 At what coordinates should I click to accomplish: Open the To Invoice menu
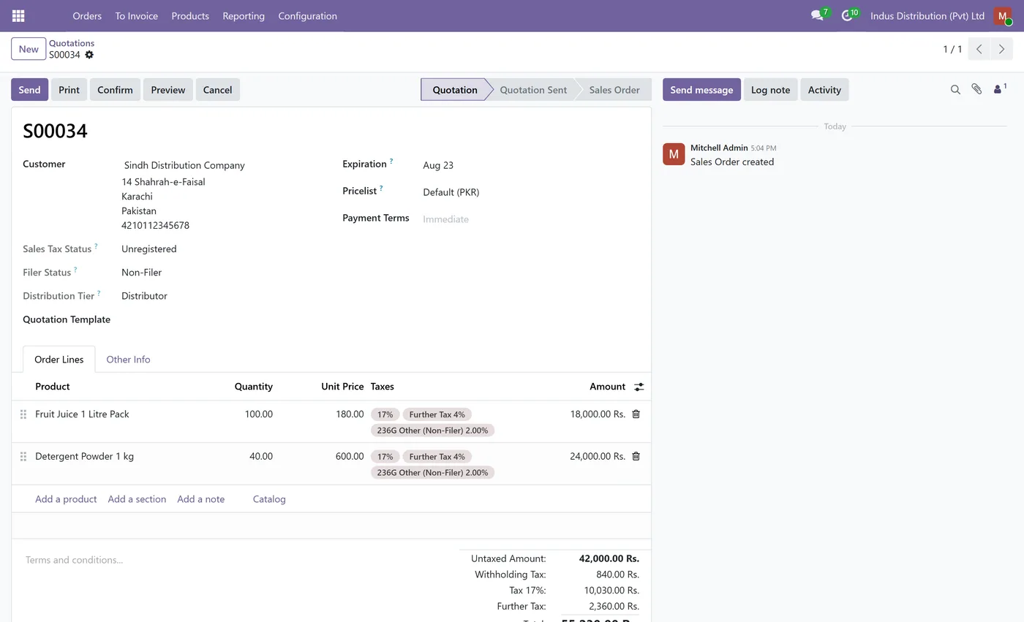(x=136, y=15)
